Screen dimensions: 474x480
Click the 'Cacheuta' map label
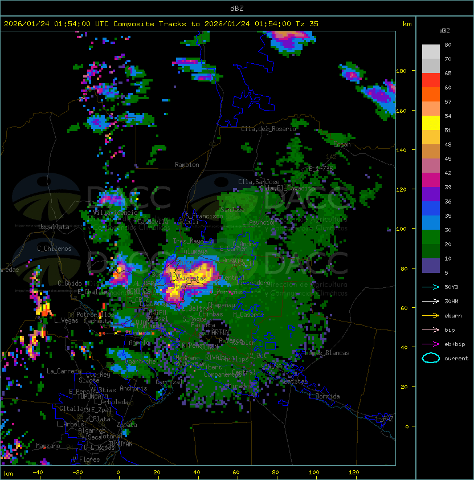click(97, 321)
